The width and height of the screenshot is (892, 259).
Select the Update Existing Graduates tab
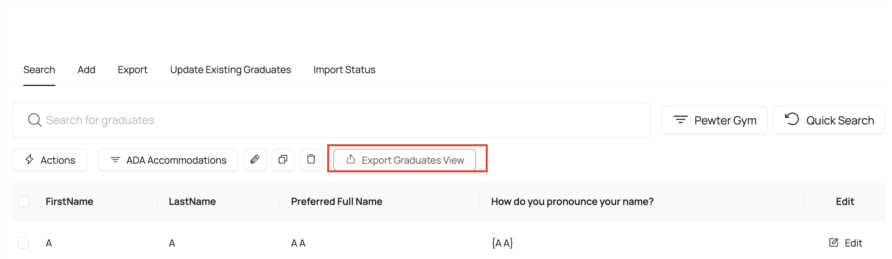[231, 70]
